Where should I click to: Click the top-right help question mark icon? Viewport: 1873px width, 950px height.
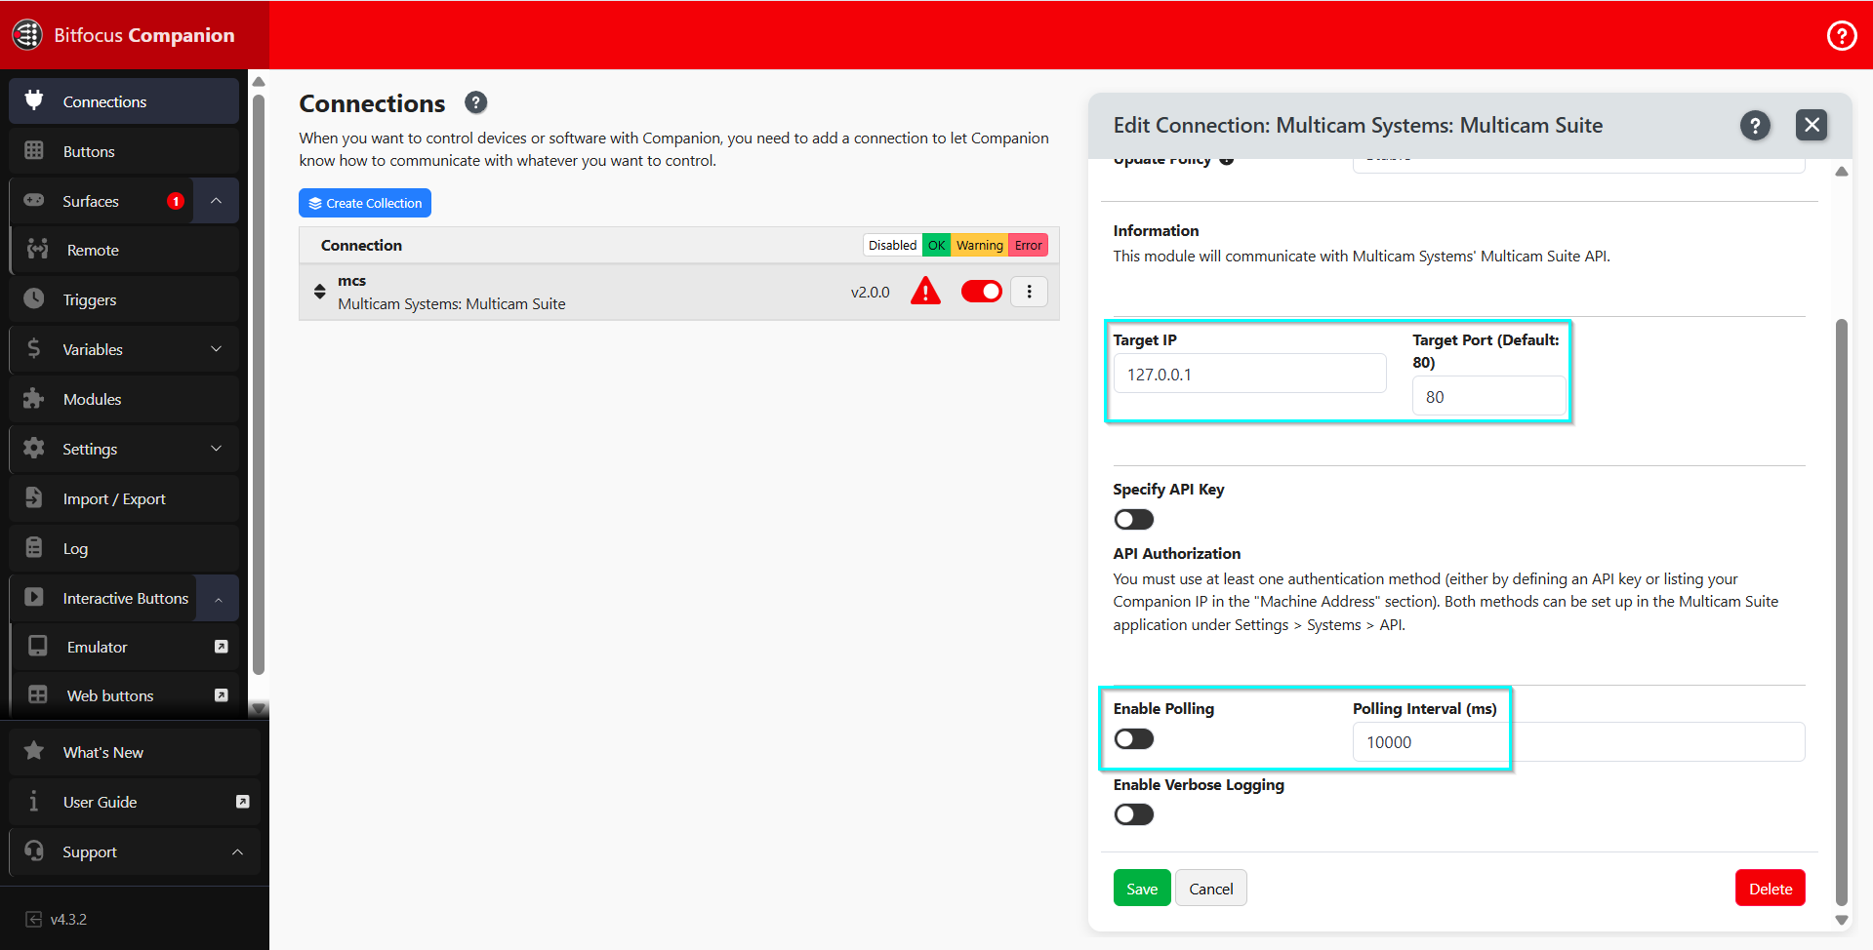(1841, 36)
